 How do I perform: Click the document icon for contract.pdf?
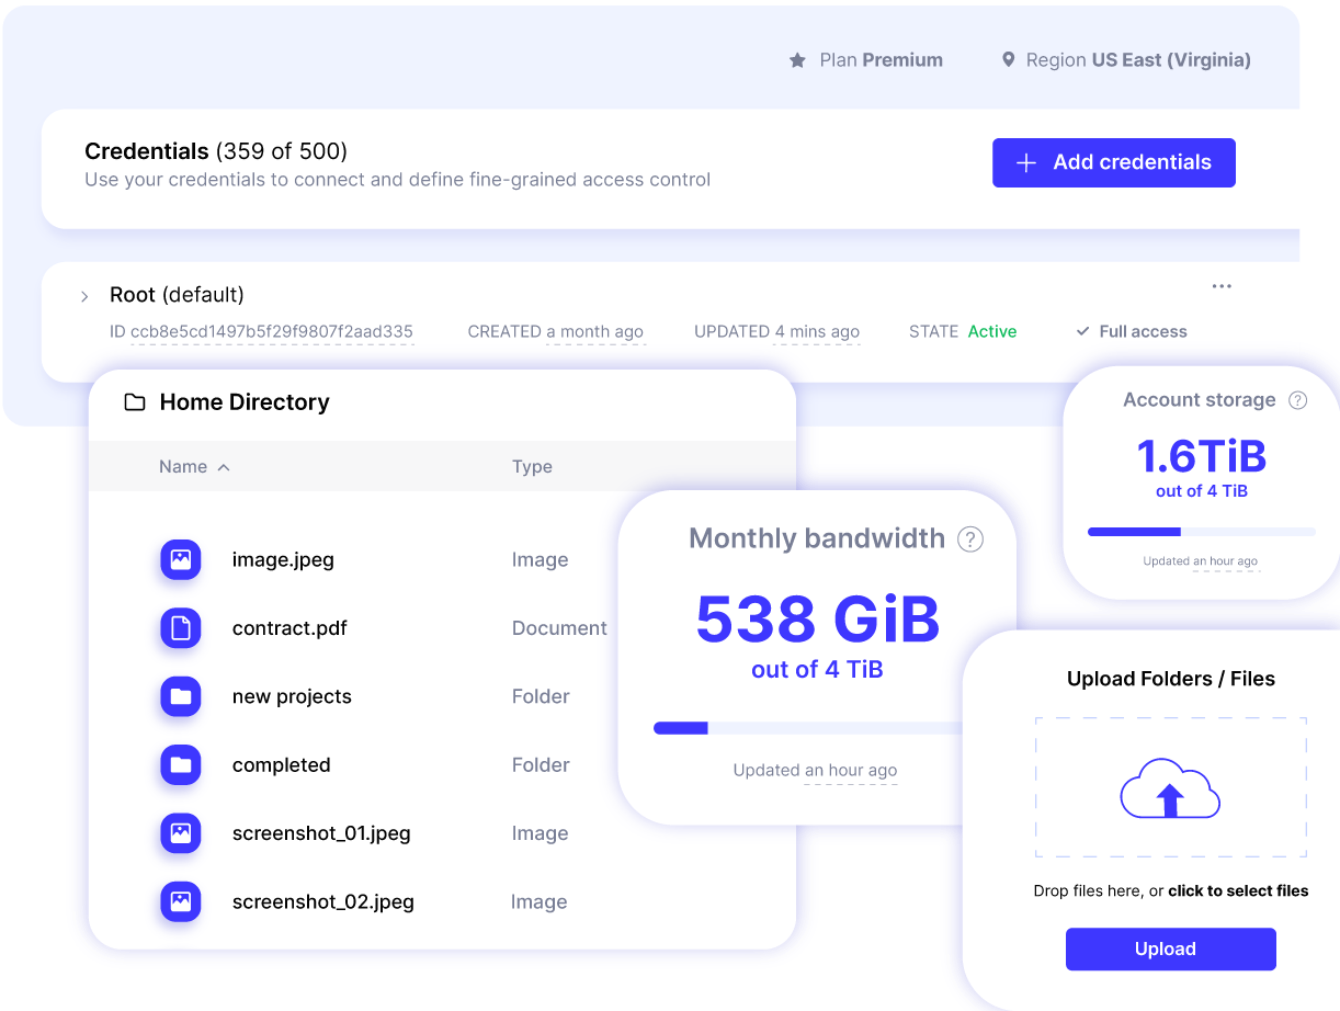click(x=180, y=628)
